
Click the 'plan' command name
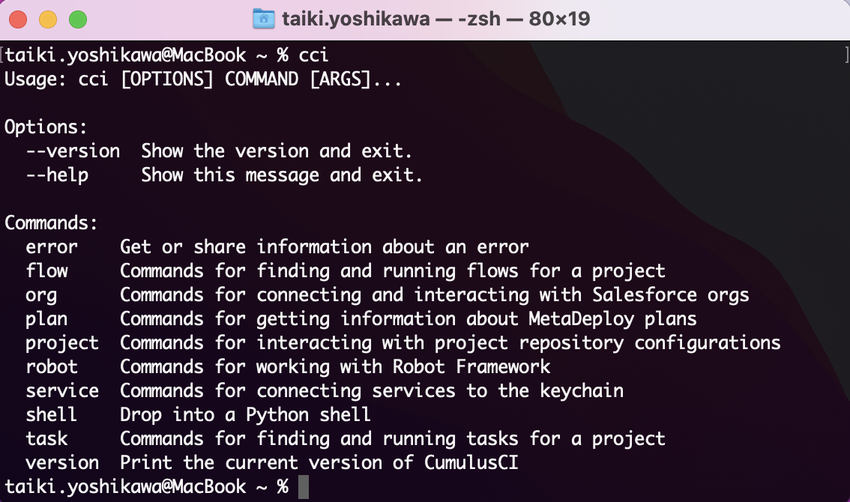click(x=46, y=319)
